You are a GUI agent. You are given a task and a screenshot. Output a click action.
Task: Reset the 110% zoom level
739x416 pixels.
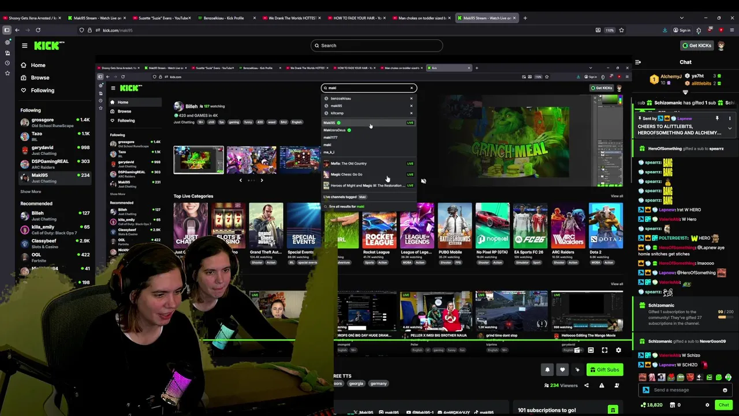point(610,30)
